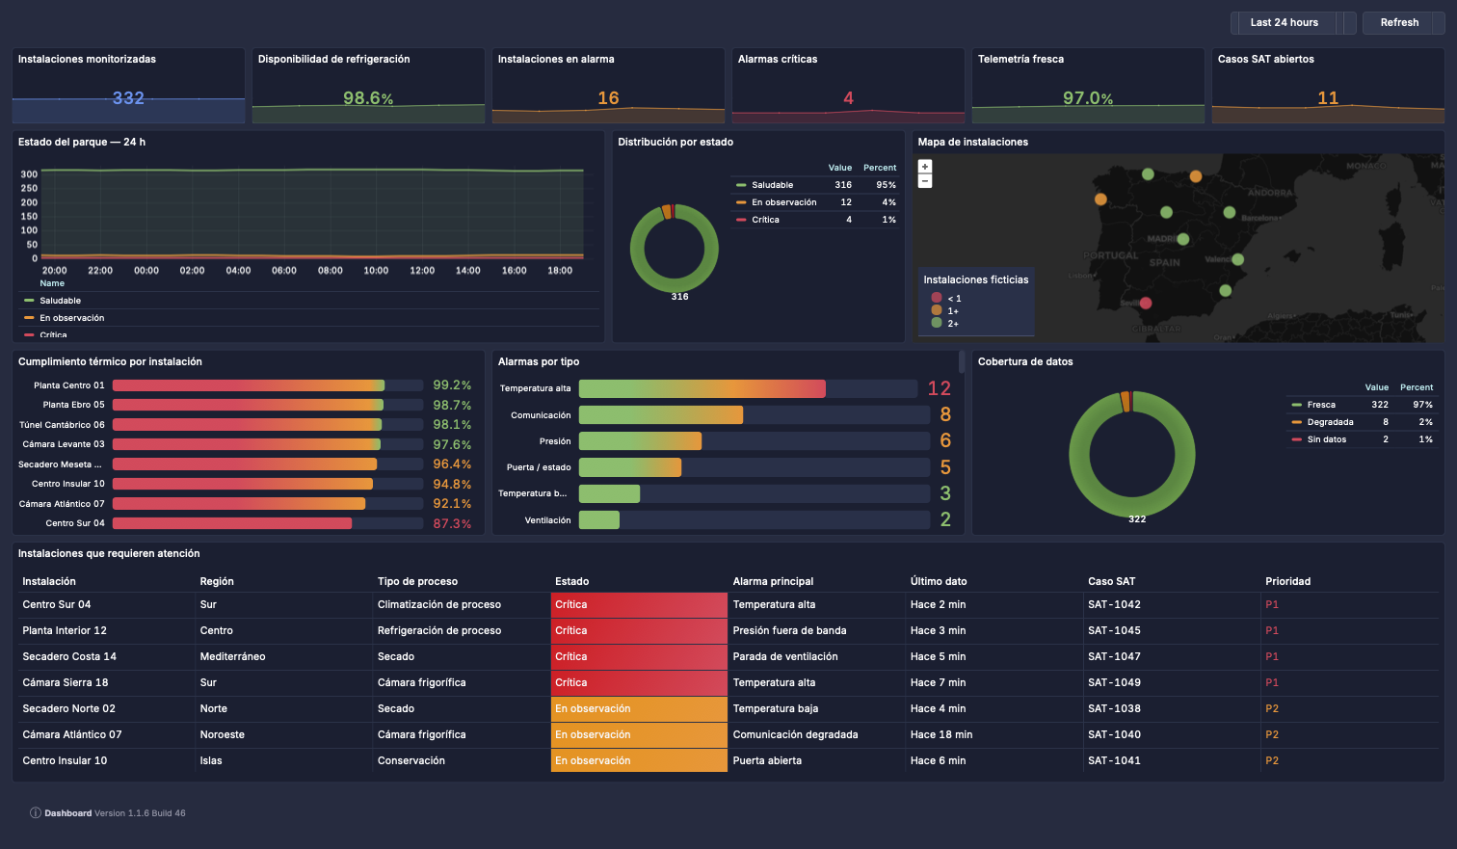The image size is (1457, 849).
Task: Open the Instalaciones monitorizadas panel title
Action: 87,59
